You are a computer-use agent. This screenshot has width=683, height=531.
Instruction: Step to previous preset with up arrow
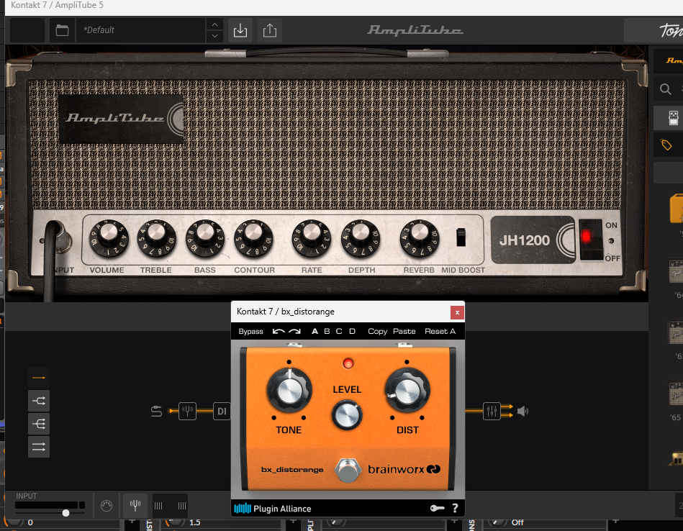point(214,24)
